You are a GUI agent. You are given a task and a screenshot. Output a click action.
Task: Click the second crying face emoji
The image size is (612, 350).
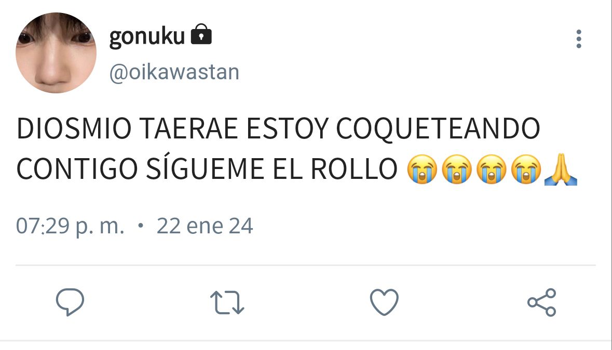tap(457, 169)
